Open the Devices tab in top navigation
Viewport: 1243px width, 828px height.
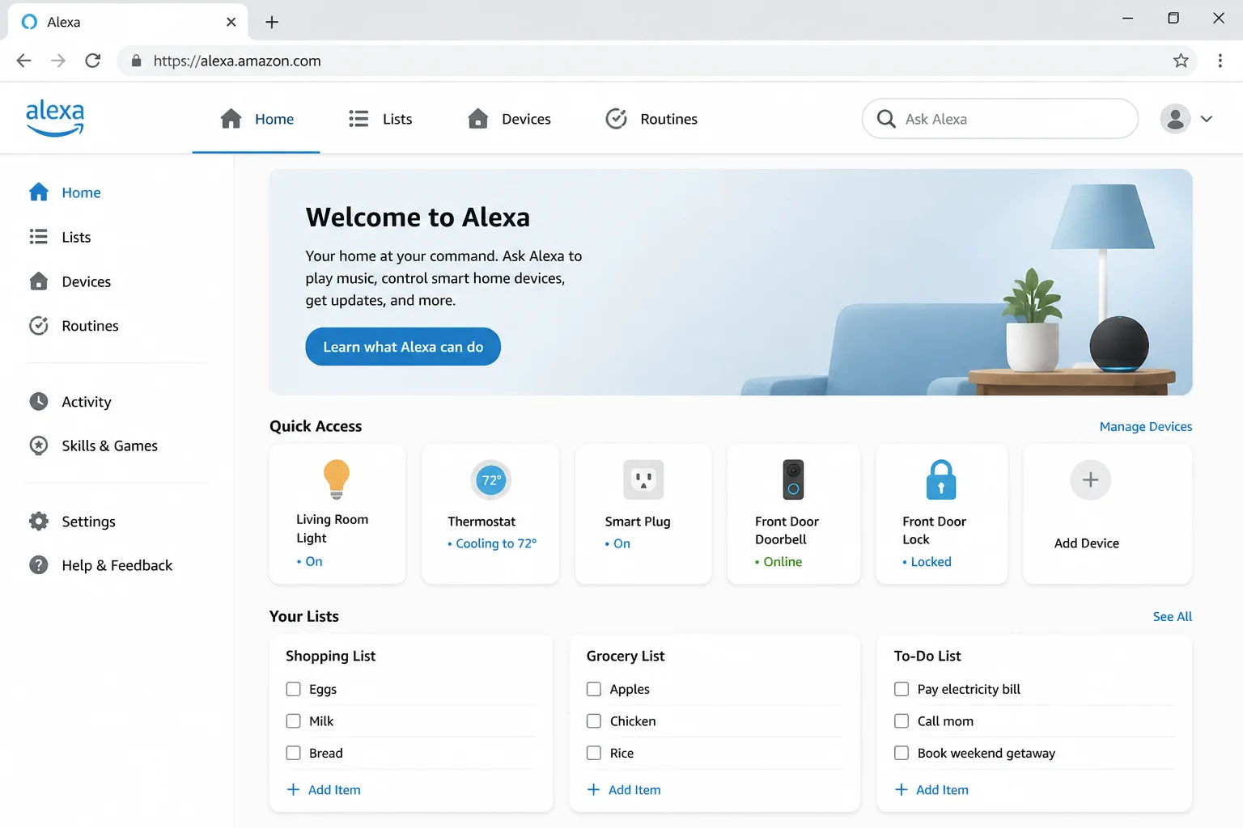[x=509, y=119]
